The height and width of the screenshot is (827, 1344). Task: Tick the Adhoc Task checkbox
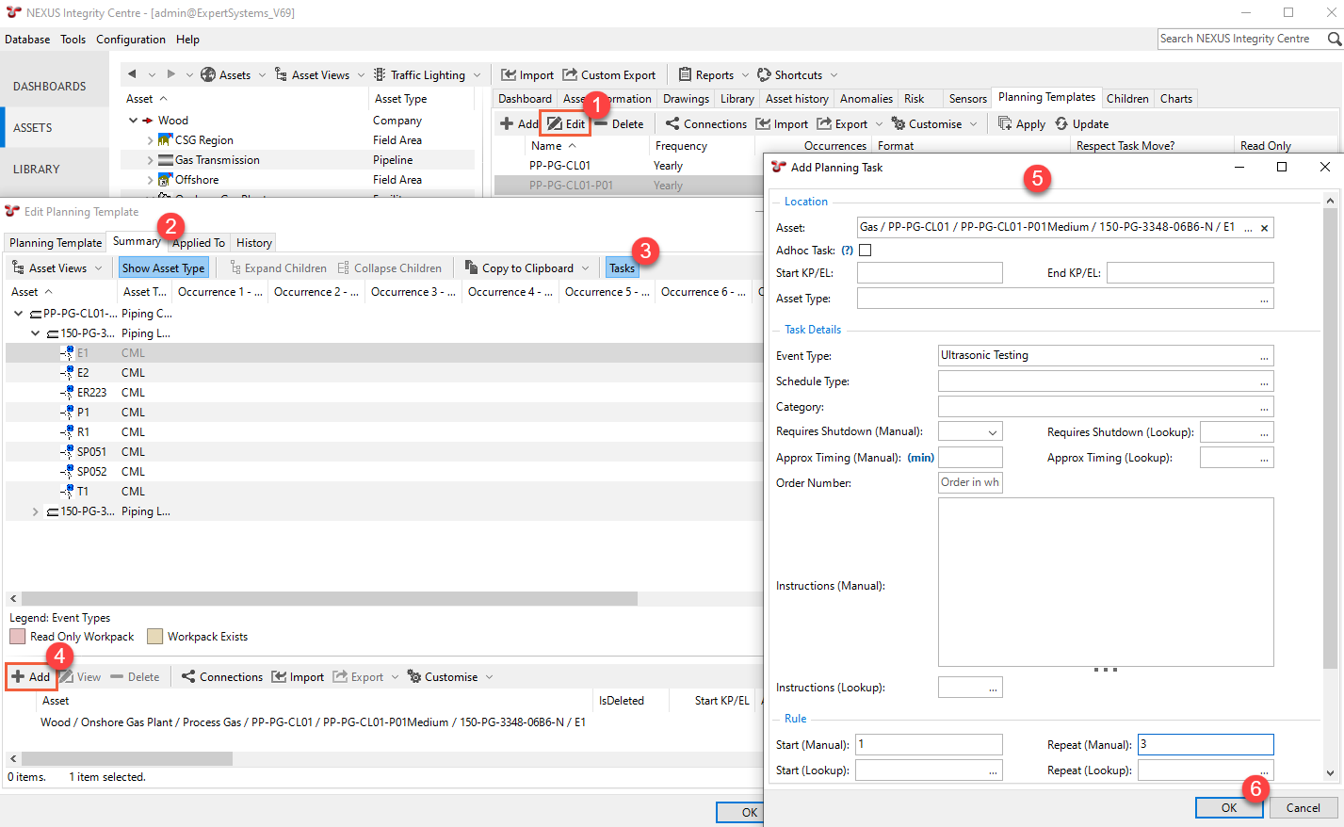[x=865, y=250]
